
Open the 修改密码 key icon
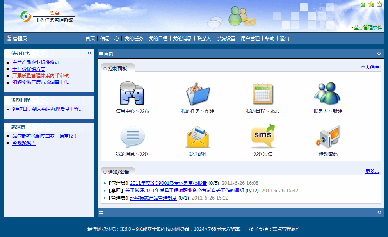(328, 137)
